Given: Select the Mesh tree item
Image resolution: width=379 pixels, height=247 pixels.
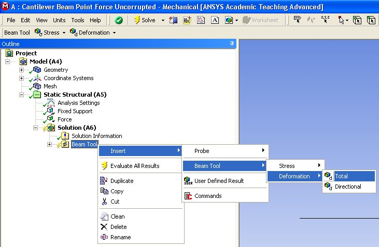Looking at the screenshot, I should point(50,86).
